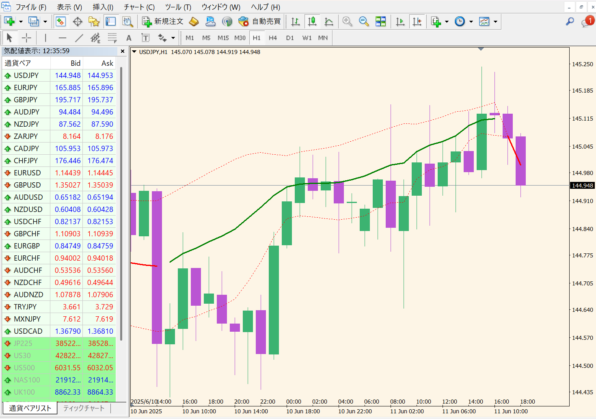Image resolution: width=596 pixels, height=419 pixels.
Task: Toggle the Navigator star-folder icon
Action: point(94,22)
